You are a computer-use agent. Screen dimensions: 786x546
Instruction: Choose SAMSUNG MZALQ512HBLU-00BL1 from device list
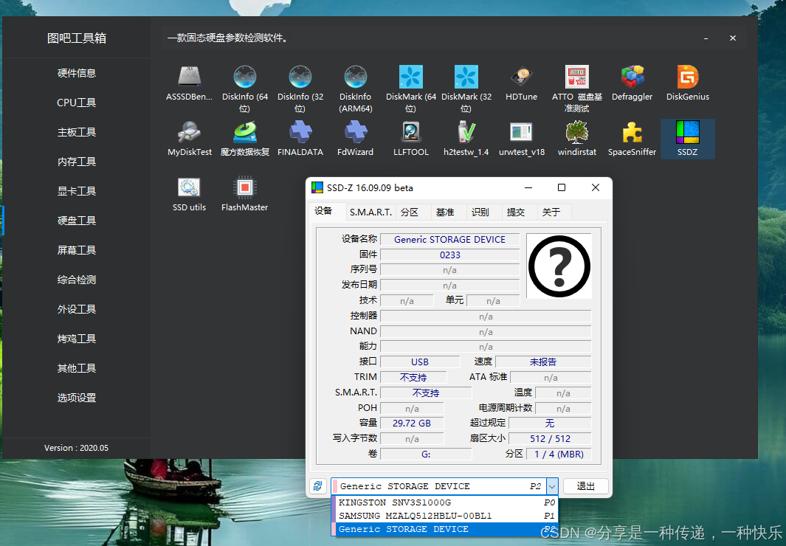(x=445, y=516)
